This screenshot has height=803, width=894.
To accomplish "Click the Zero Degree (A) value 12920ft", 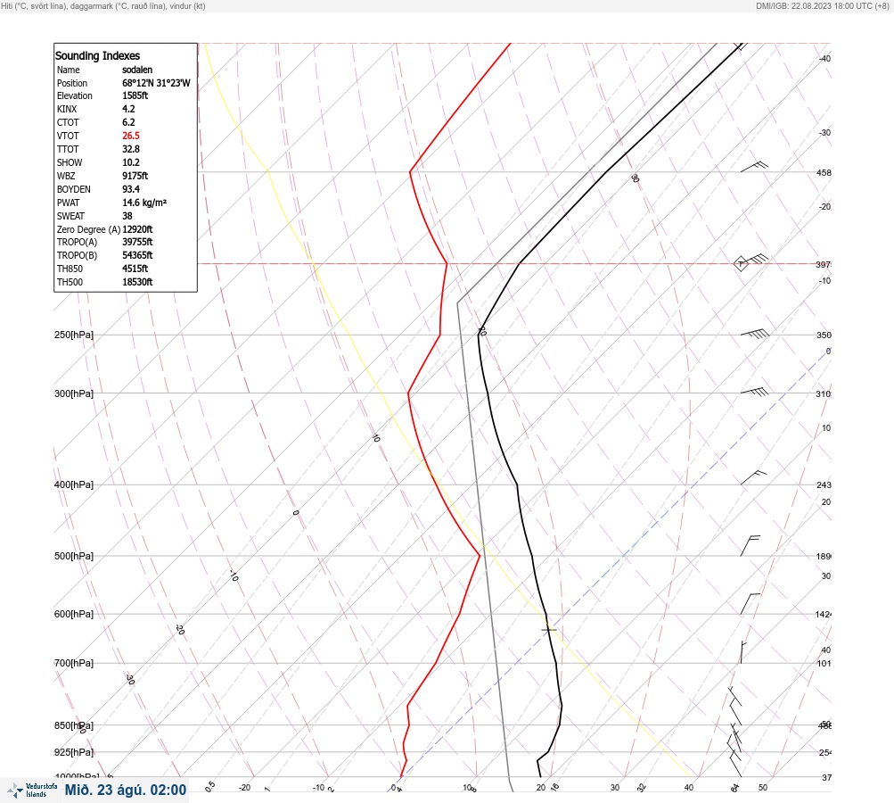I will point(137,229).
